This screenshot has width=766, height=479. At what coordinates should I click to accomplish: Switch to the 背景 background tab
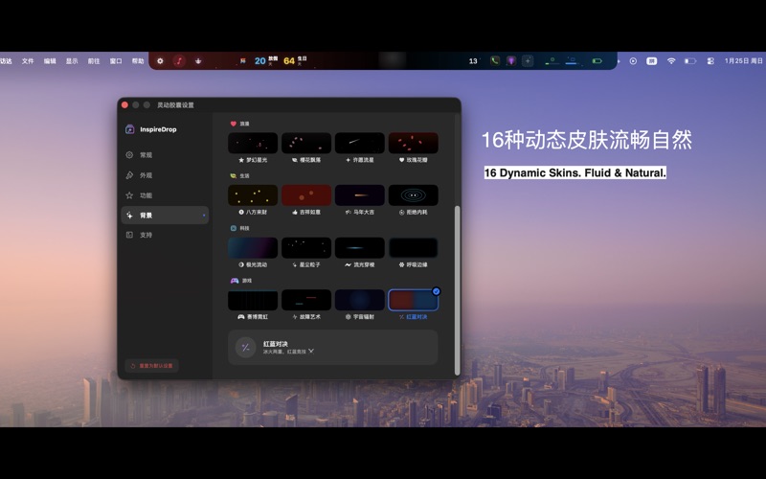point(164,216)
